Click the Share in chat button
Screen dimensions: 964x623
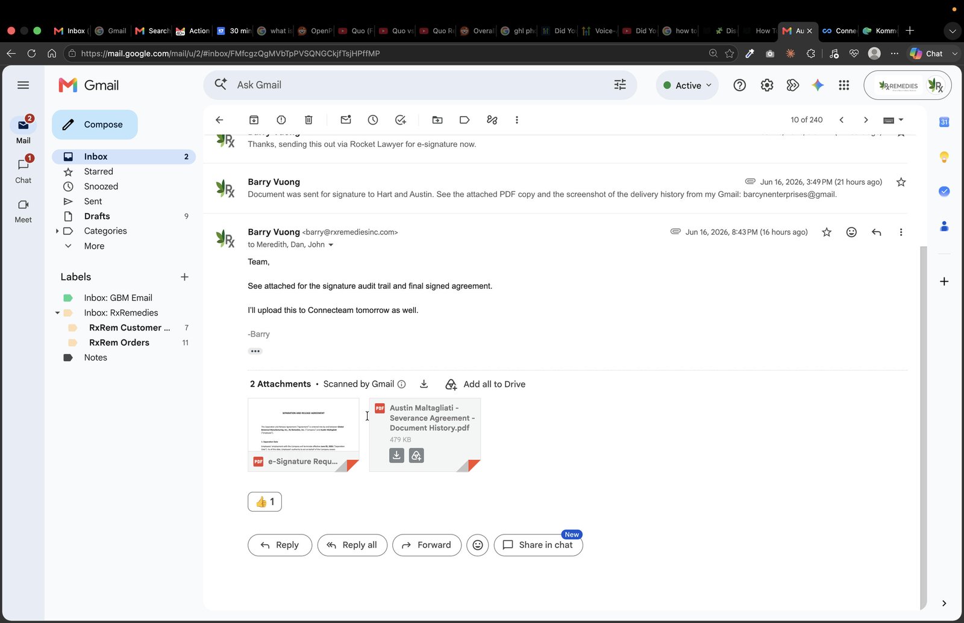(x=538, y=545)
